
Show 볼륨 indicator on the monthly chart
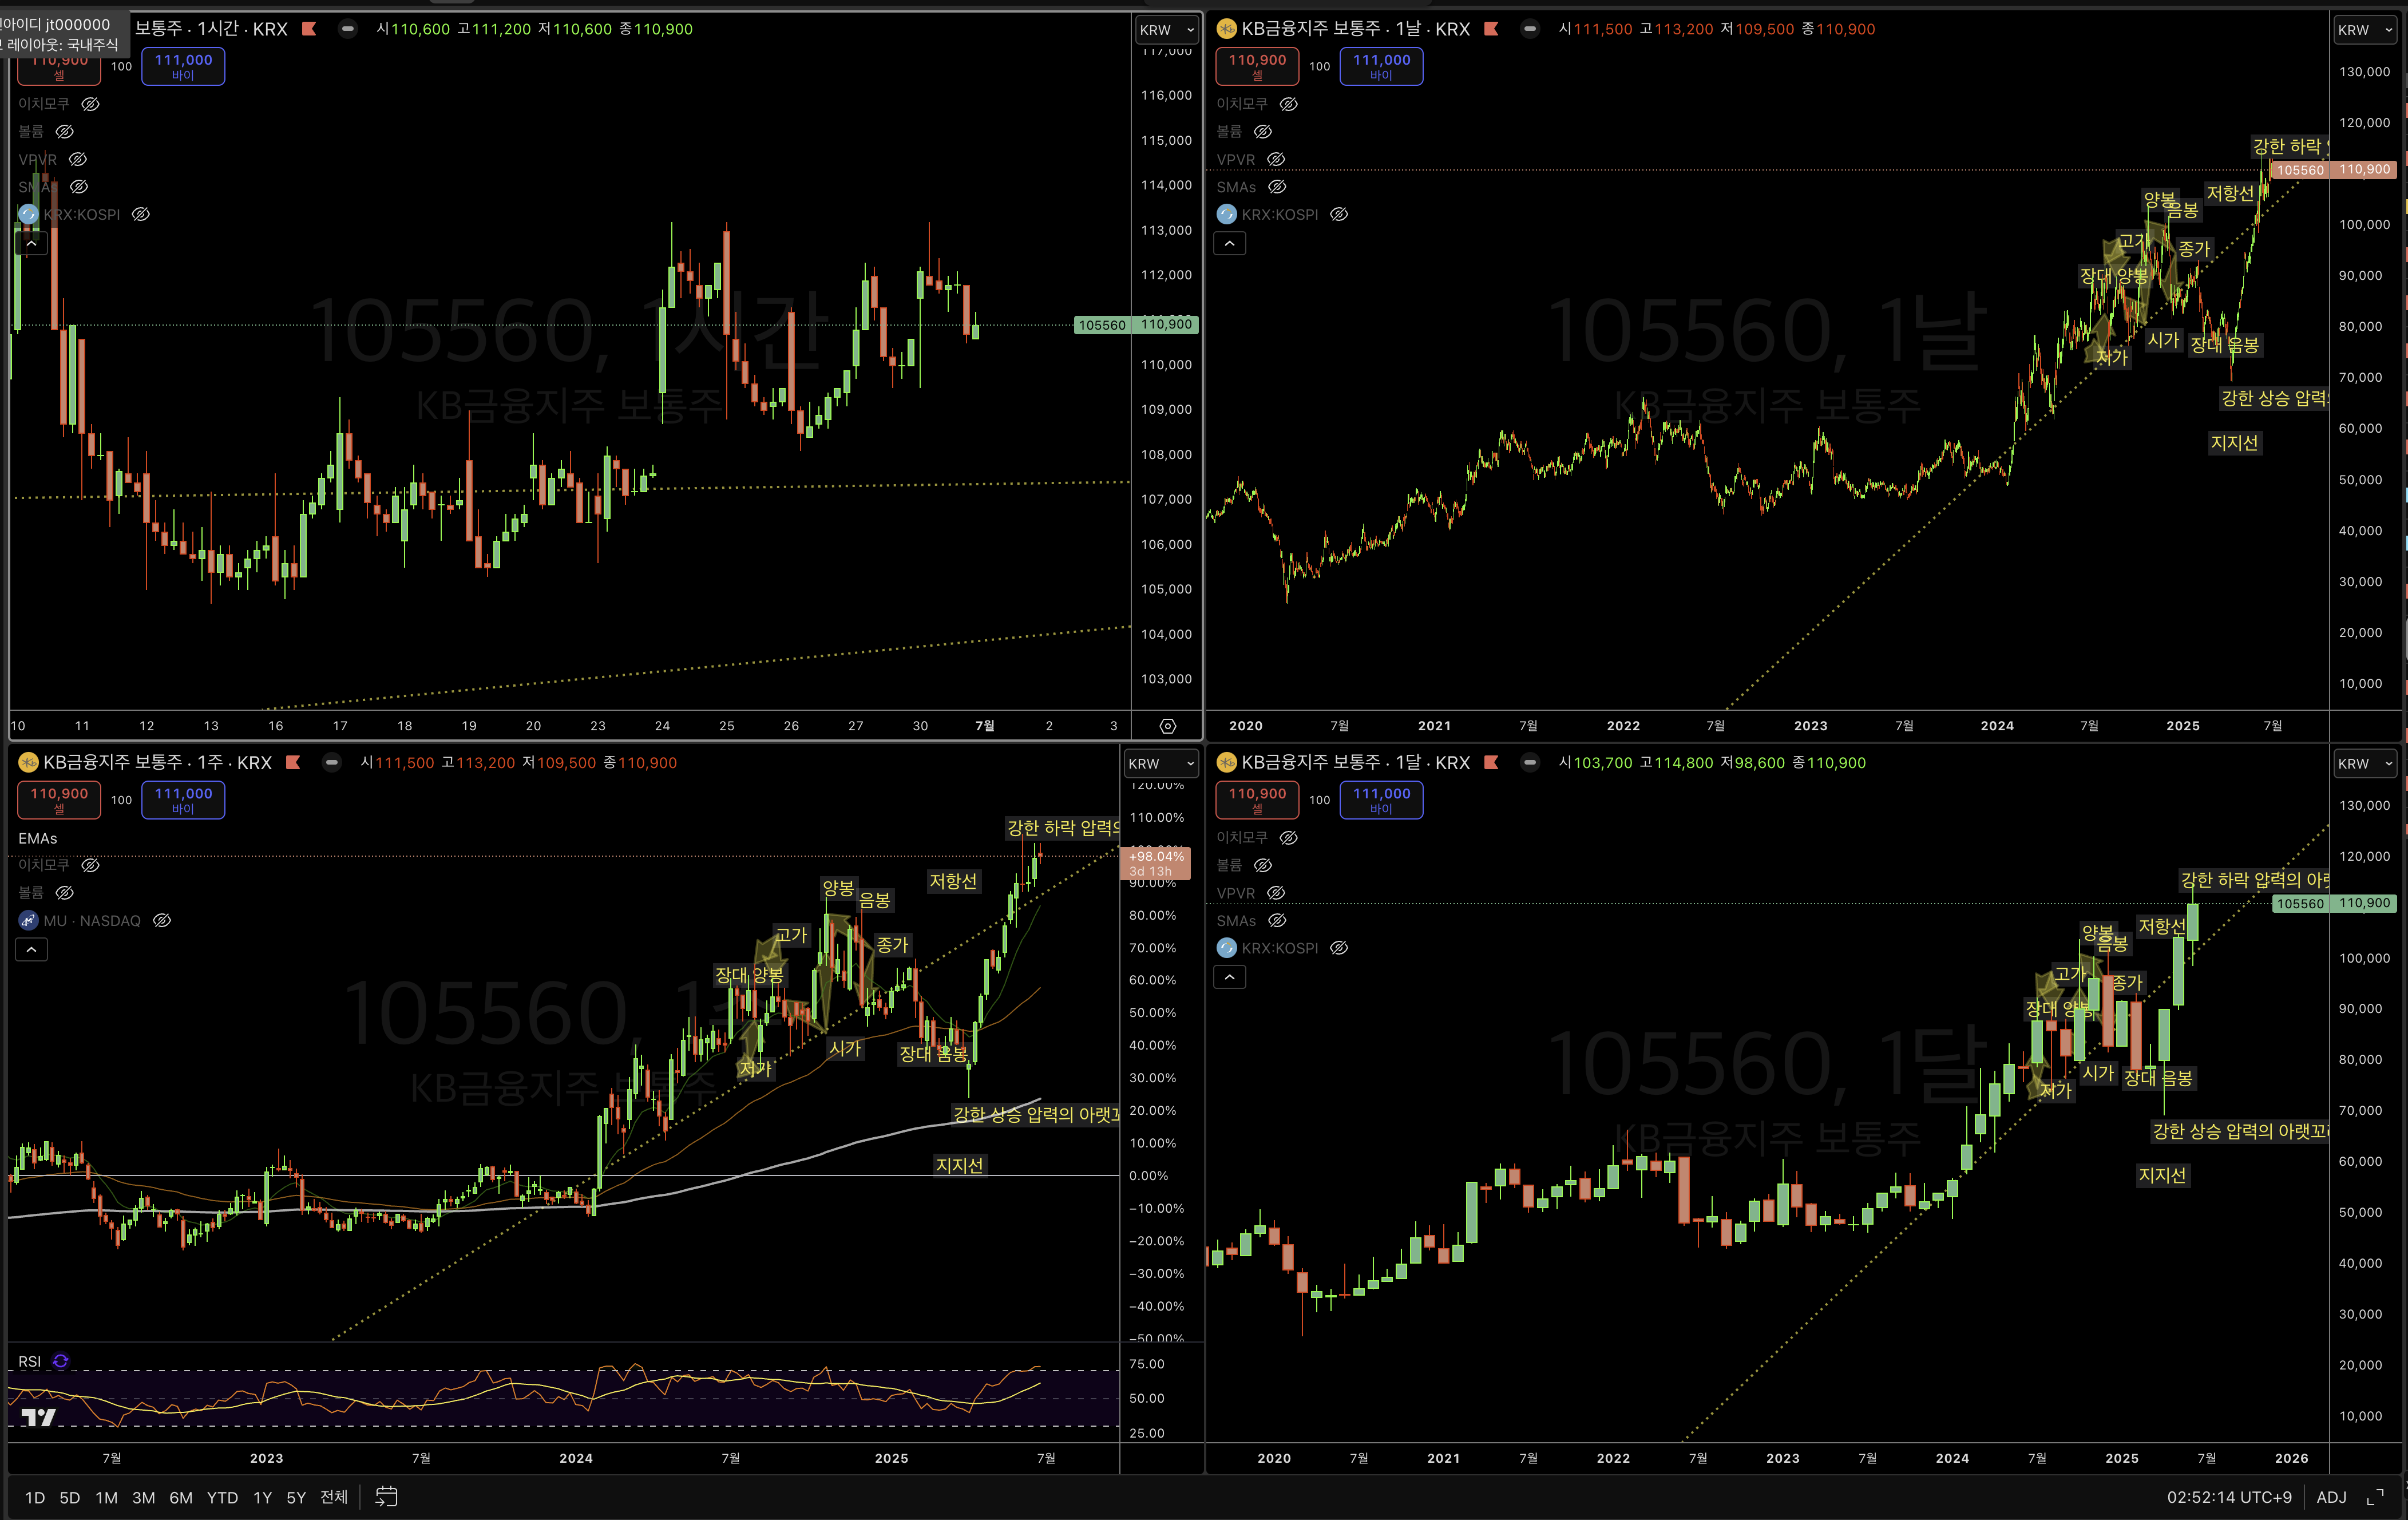tap(1263, 865)
